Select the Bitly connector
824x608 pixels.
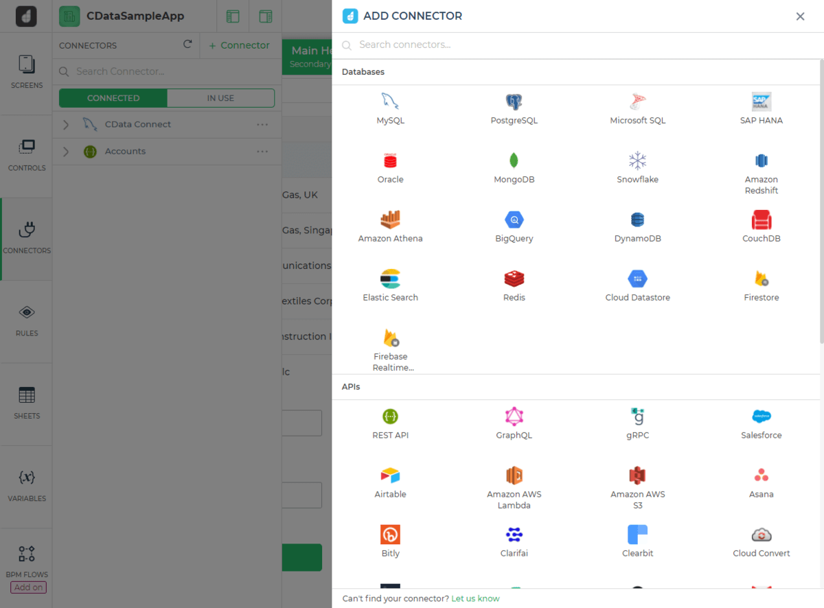coord(390,542)
